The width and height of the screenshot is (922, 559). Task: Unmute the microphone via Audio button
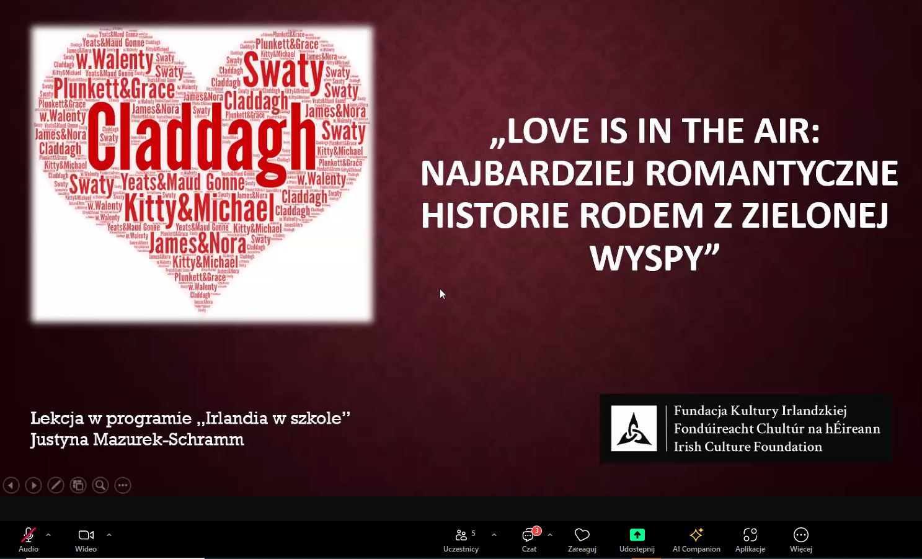click(28, 535)
